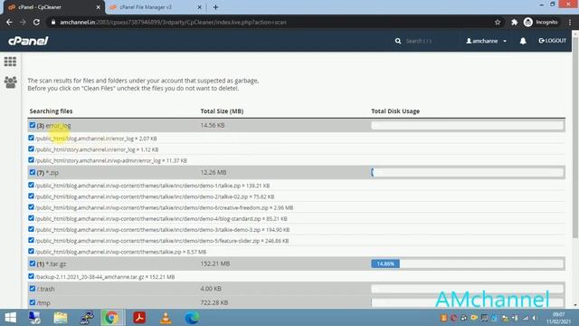This screenshot has height=326, width=579.
Task: Uncheck talkie-demo-3.zip file checkbox
Action: pos(31,229)
